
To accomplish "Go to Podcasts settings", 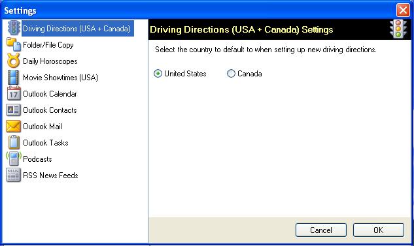I will 37,159.
